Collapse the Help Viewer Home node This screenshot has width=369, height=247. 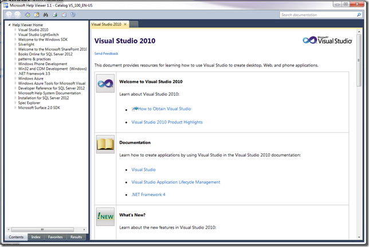tap(9, 25)
